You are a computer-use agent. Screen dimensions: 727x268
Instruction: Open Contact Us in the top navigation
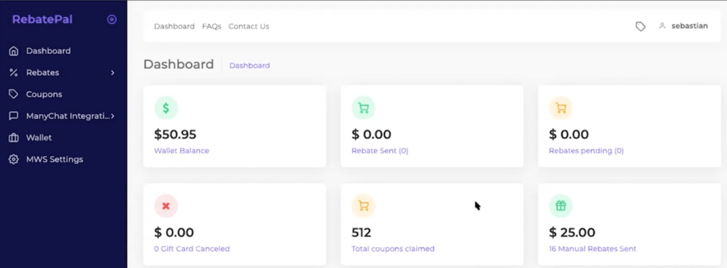click(x=248, y=26)
